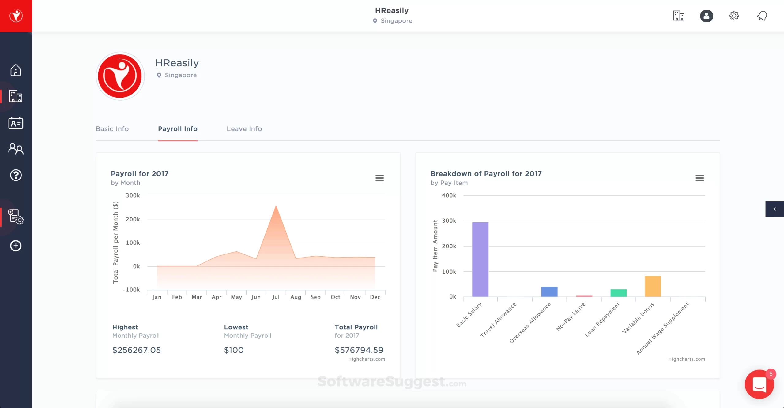Open Payroll for 2017 chart hamburger menu
The width and height of the screenshot is (784, 408).
coord(379,178)
